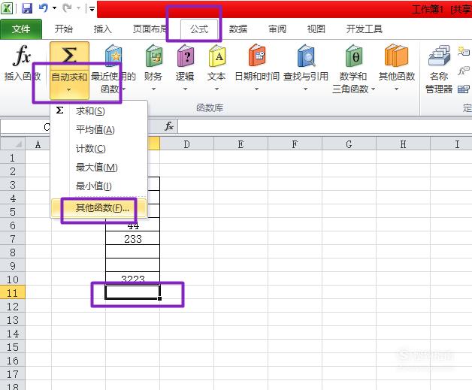Switch to the View (视图) tab
This screenshot has height=390, width=472.
(316, 29)
